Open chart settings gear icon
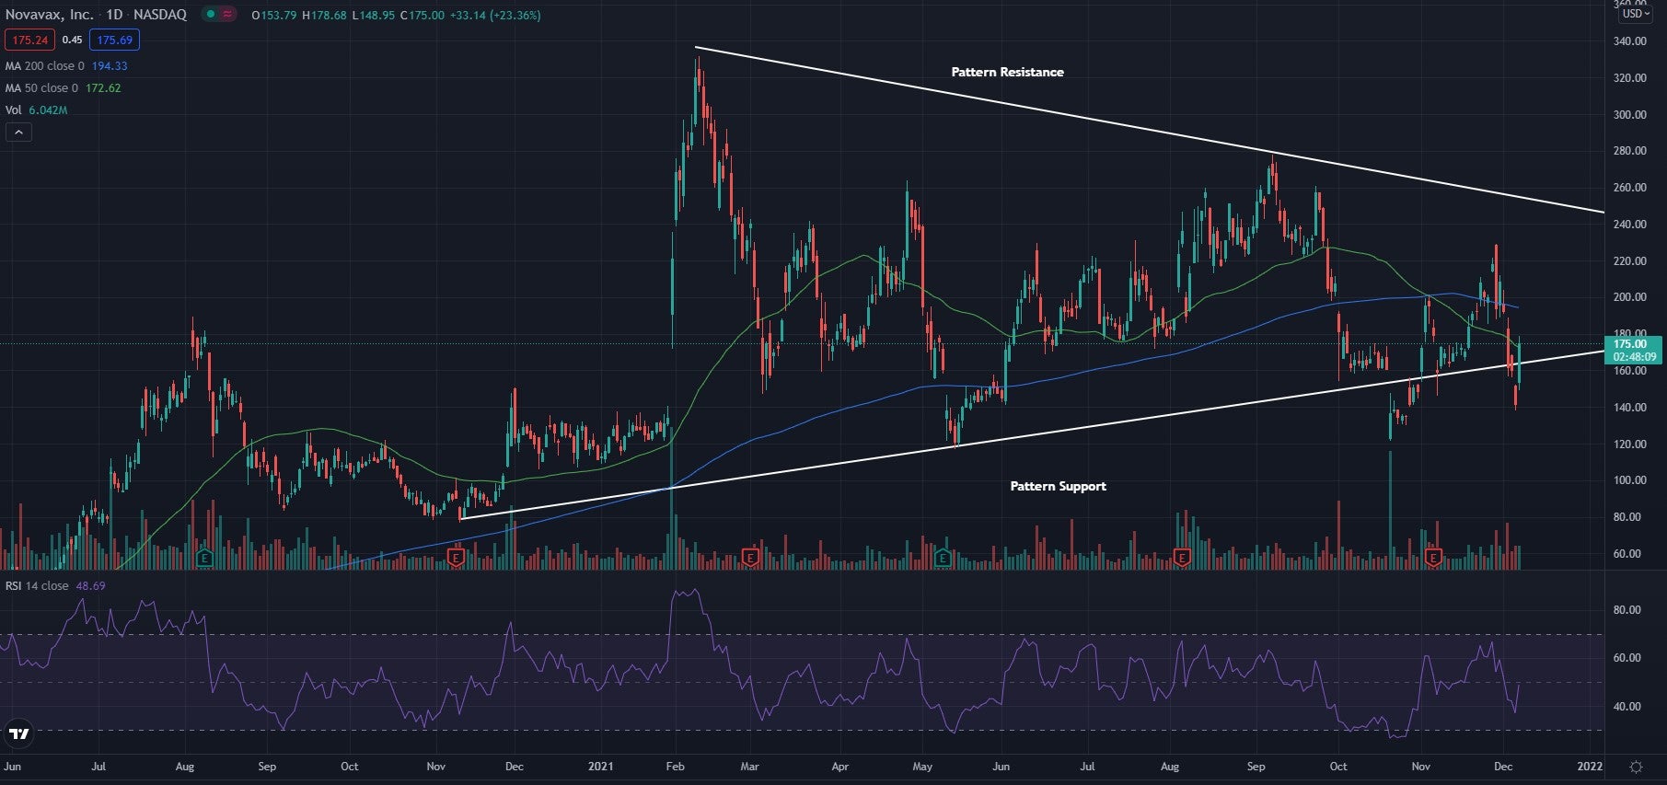This screenshot has width=1667, height=785. click(1636, 767)
